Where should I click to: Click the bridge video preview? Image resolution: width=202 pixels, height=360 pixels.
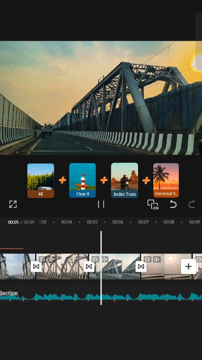101,98
